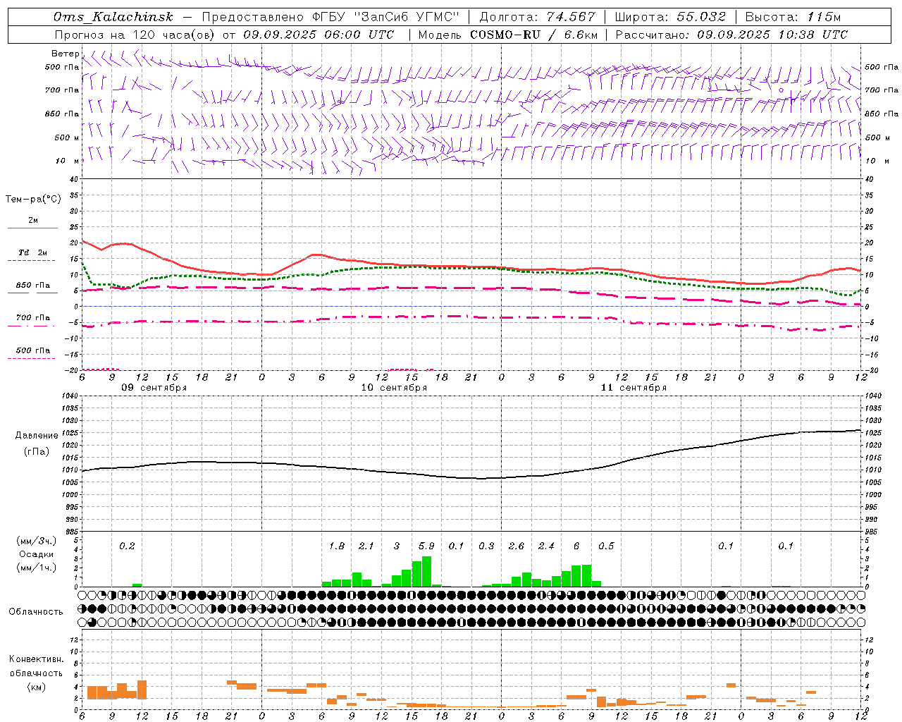Click the "Осадки" precipitation label
This screenshot has width=902, height=722.
coord(37,554)
